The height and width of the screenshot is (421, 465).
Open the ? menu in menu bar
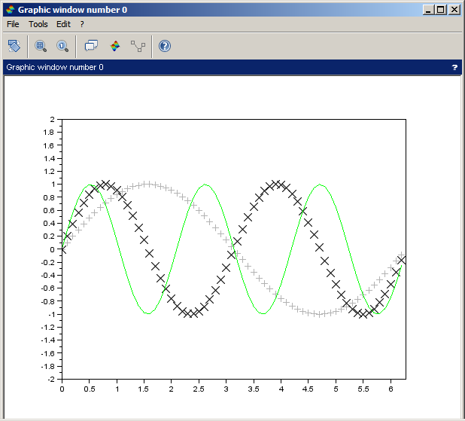click(82, 24)
